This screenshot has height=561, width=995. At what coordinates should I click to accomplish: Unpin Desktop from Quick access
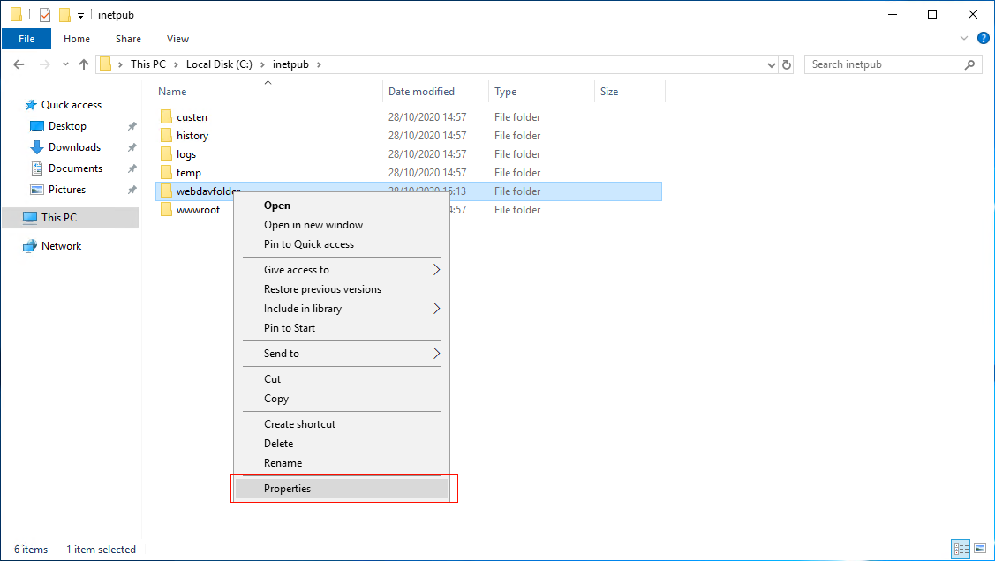click(x=132, y=126)
